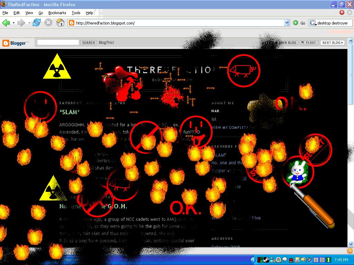
Task: Open the Go menu
Action: 41,13
